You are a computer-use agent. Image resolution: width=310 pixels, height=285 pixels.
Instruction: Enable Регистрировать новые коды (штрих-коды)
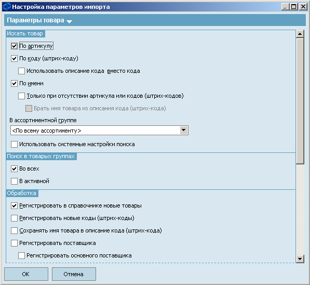(14, 218)
